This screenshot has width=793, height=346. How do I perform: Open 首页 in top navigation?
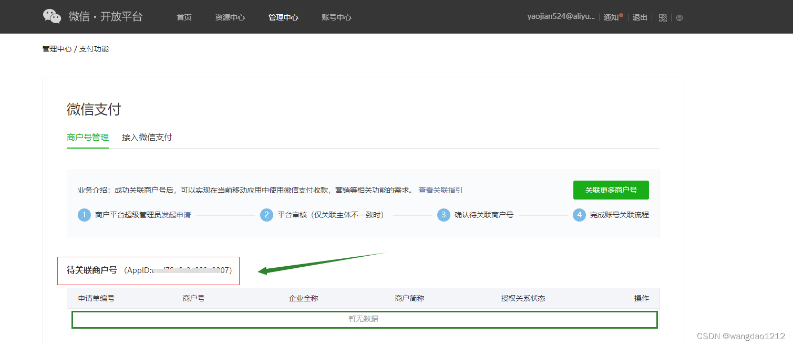tap(184, 17)
